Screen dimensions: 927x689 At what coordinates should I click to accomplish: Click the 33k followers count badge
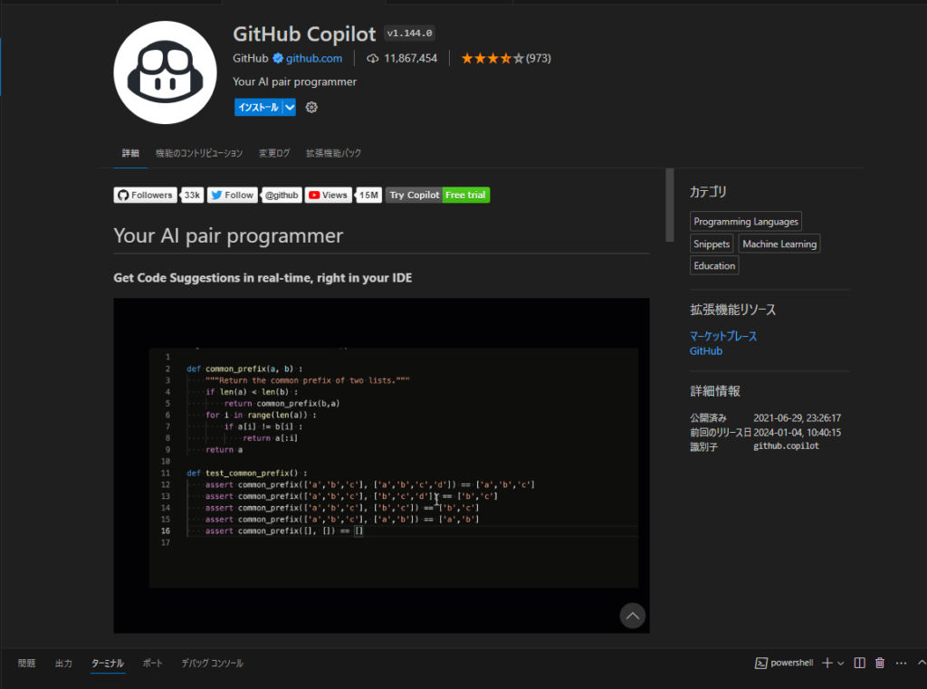[x=192, y=196]
